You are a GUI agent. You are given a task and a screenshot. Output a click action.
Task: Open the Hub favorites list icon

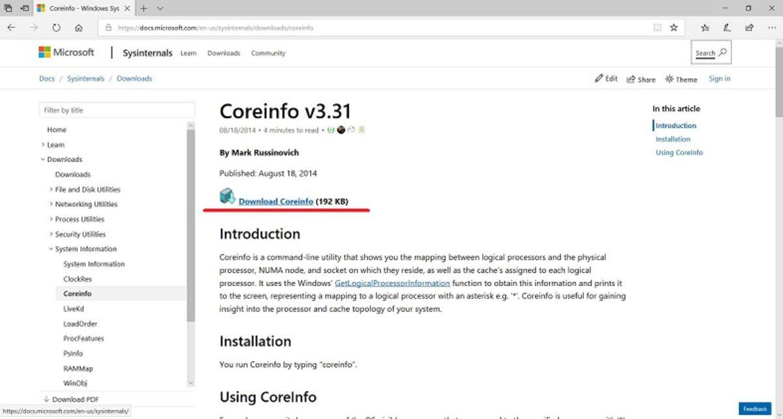704,27
